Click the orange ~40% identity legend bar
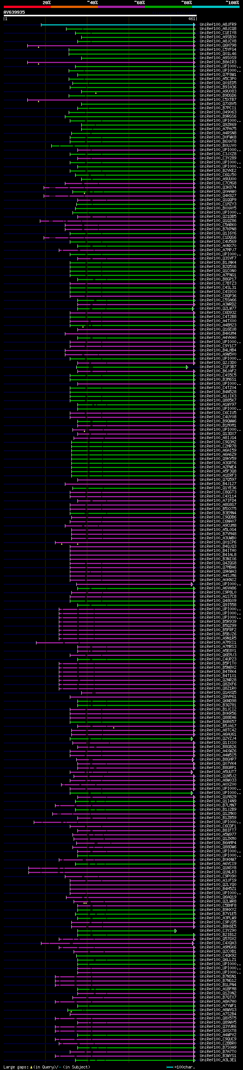The image size is (243, 1070). point(74,7)
